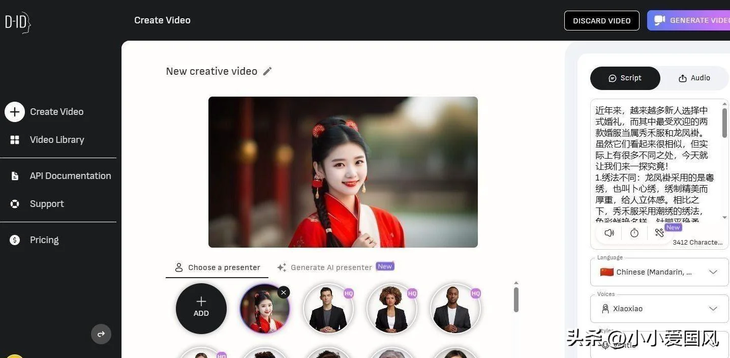Click the Script tab chat icon

point(613,78)
